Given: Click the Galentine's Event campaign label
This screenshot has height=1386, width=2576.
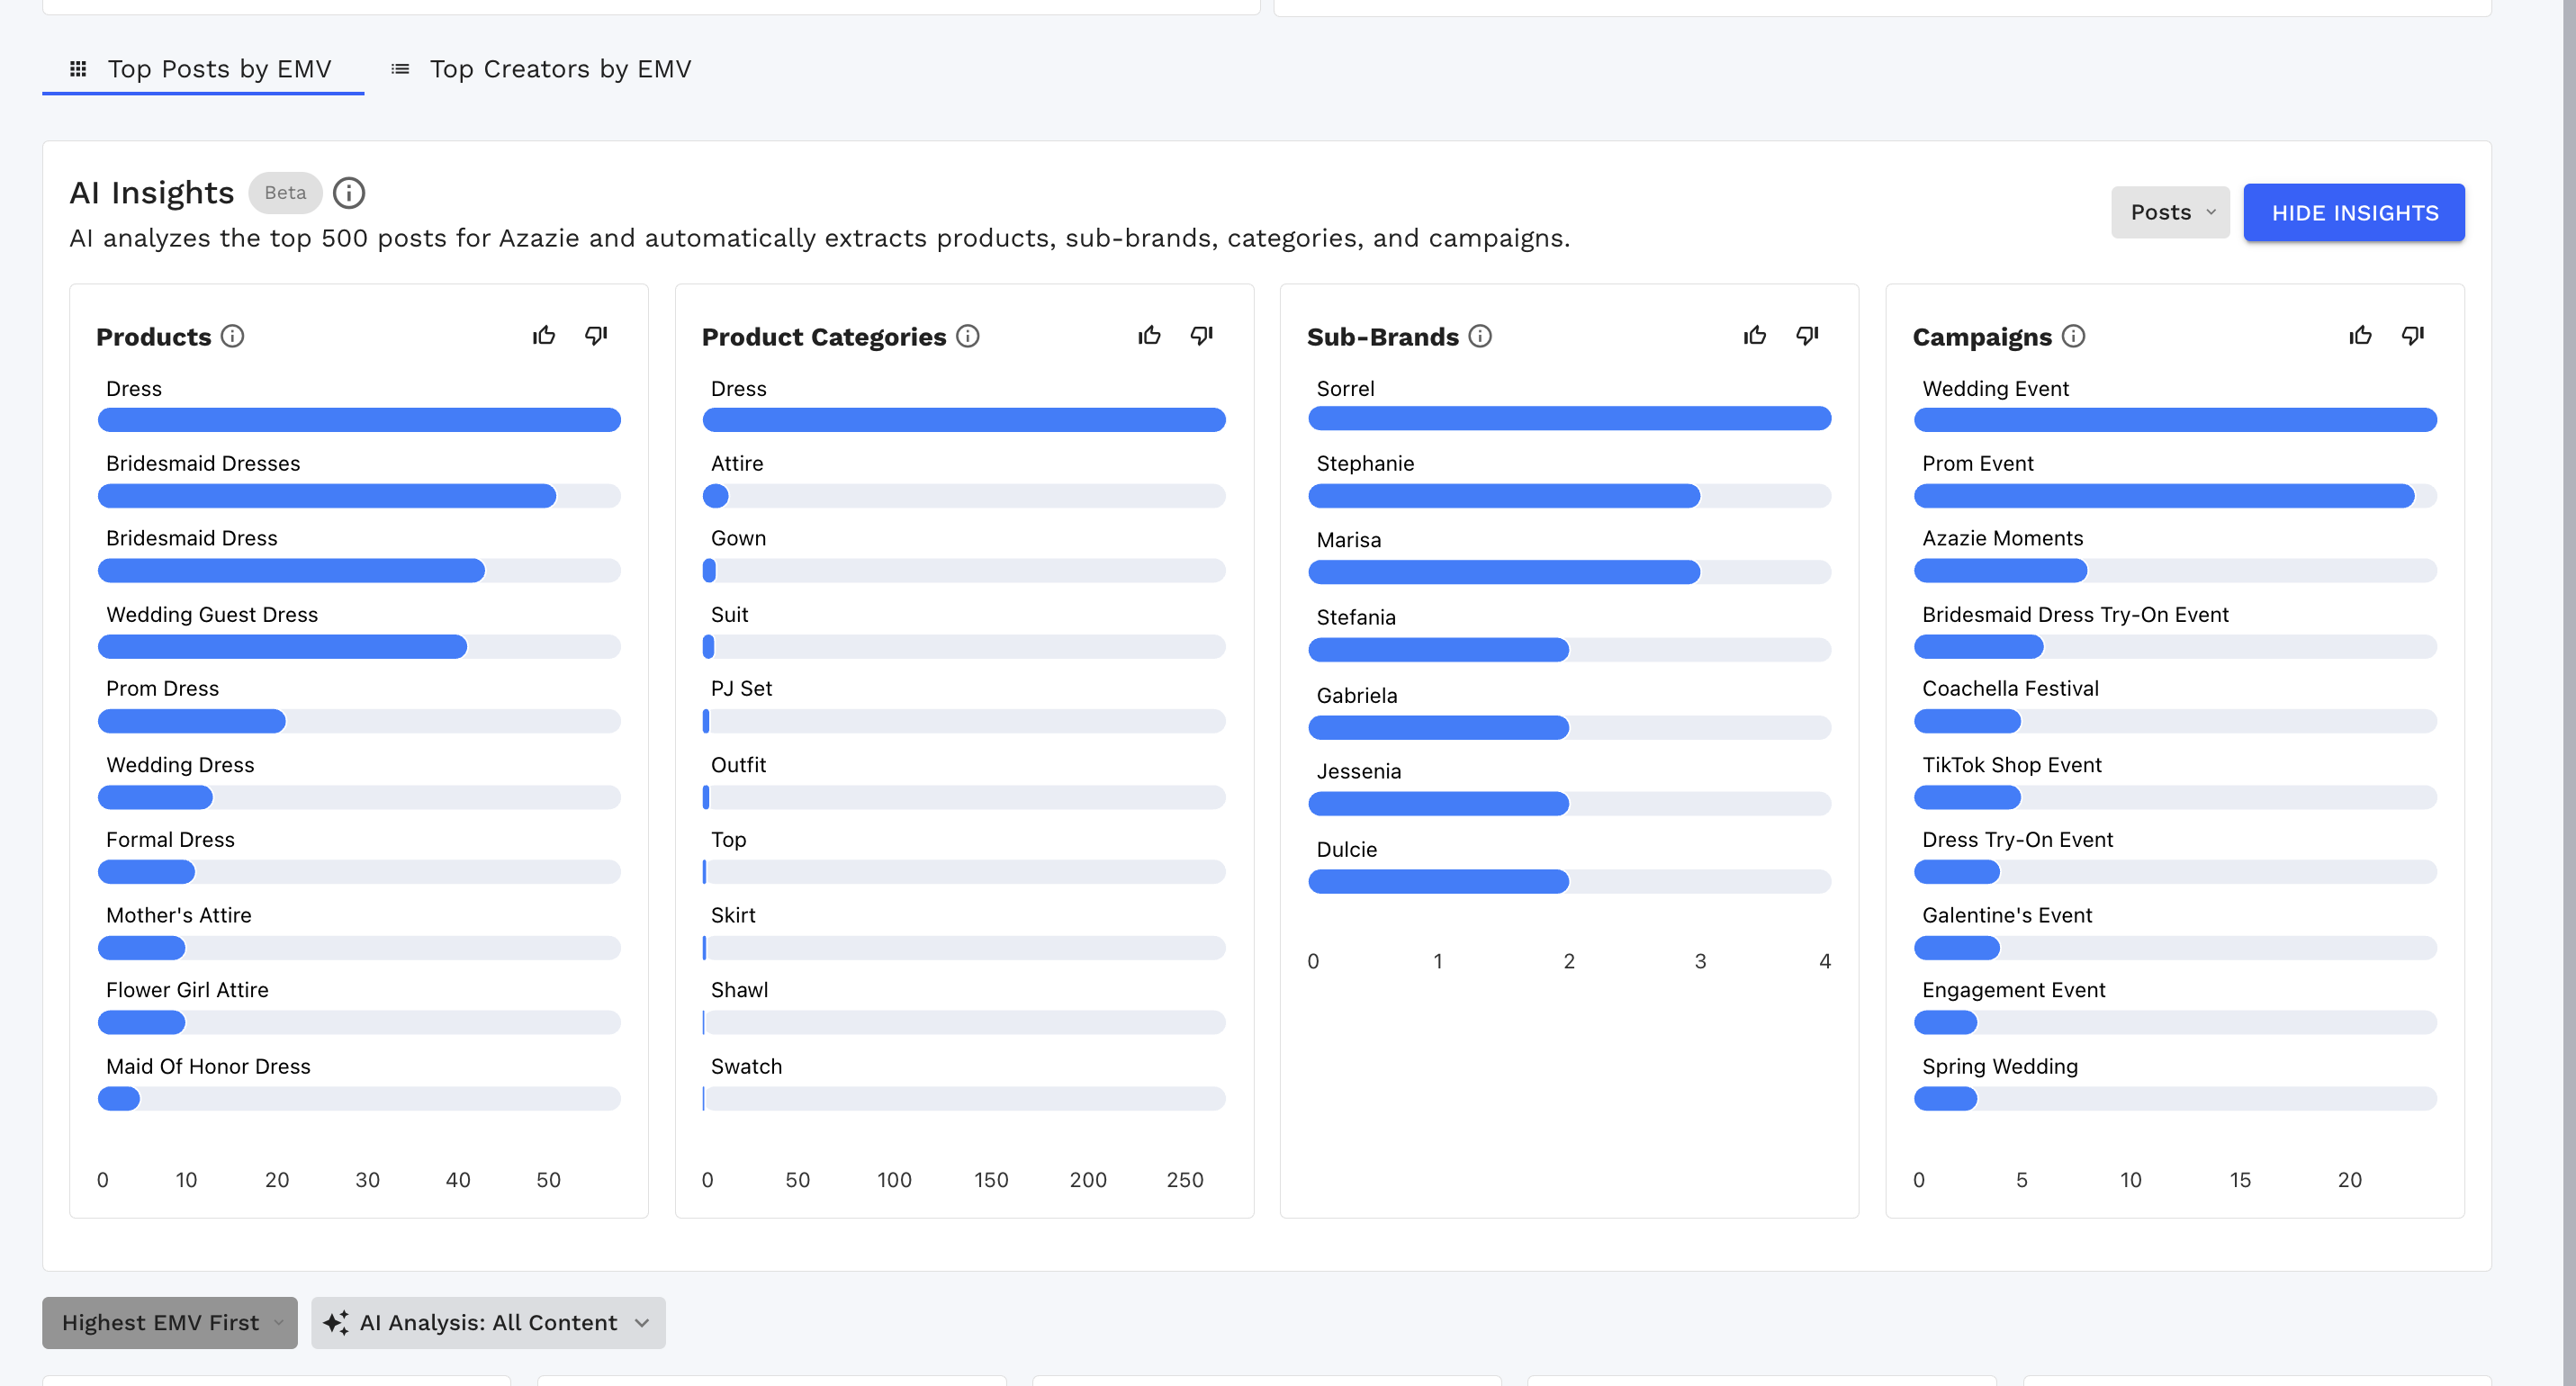Looking at the screenshot, I should tap(2007, 915).
